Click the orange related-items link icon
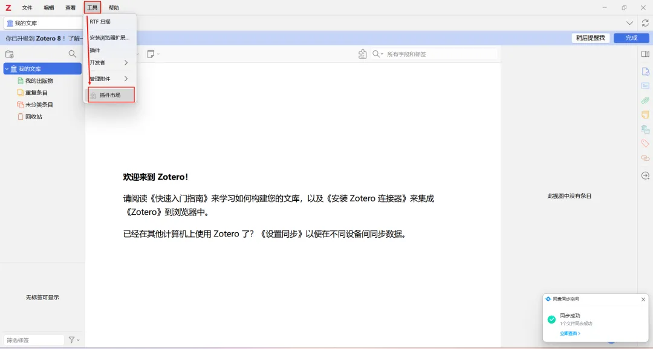This screenshot has height=349, width=653. (645, 158)
